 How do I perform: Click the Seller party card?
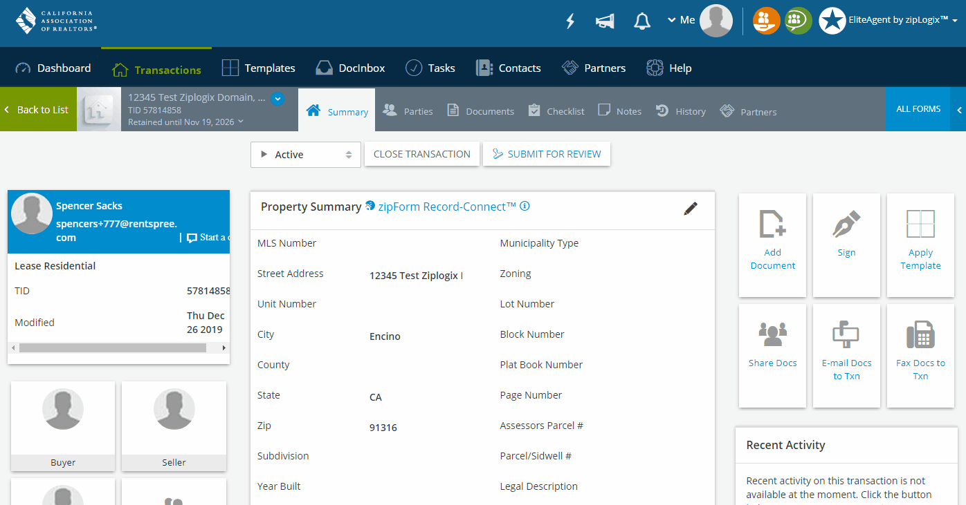[174, 426]
